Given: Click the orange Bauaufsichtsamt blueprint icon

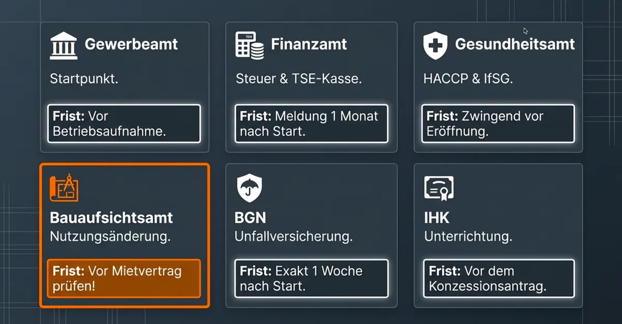Looking at the screenshot, I should tap(64, 189).
